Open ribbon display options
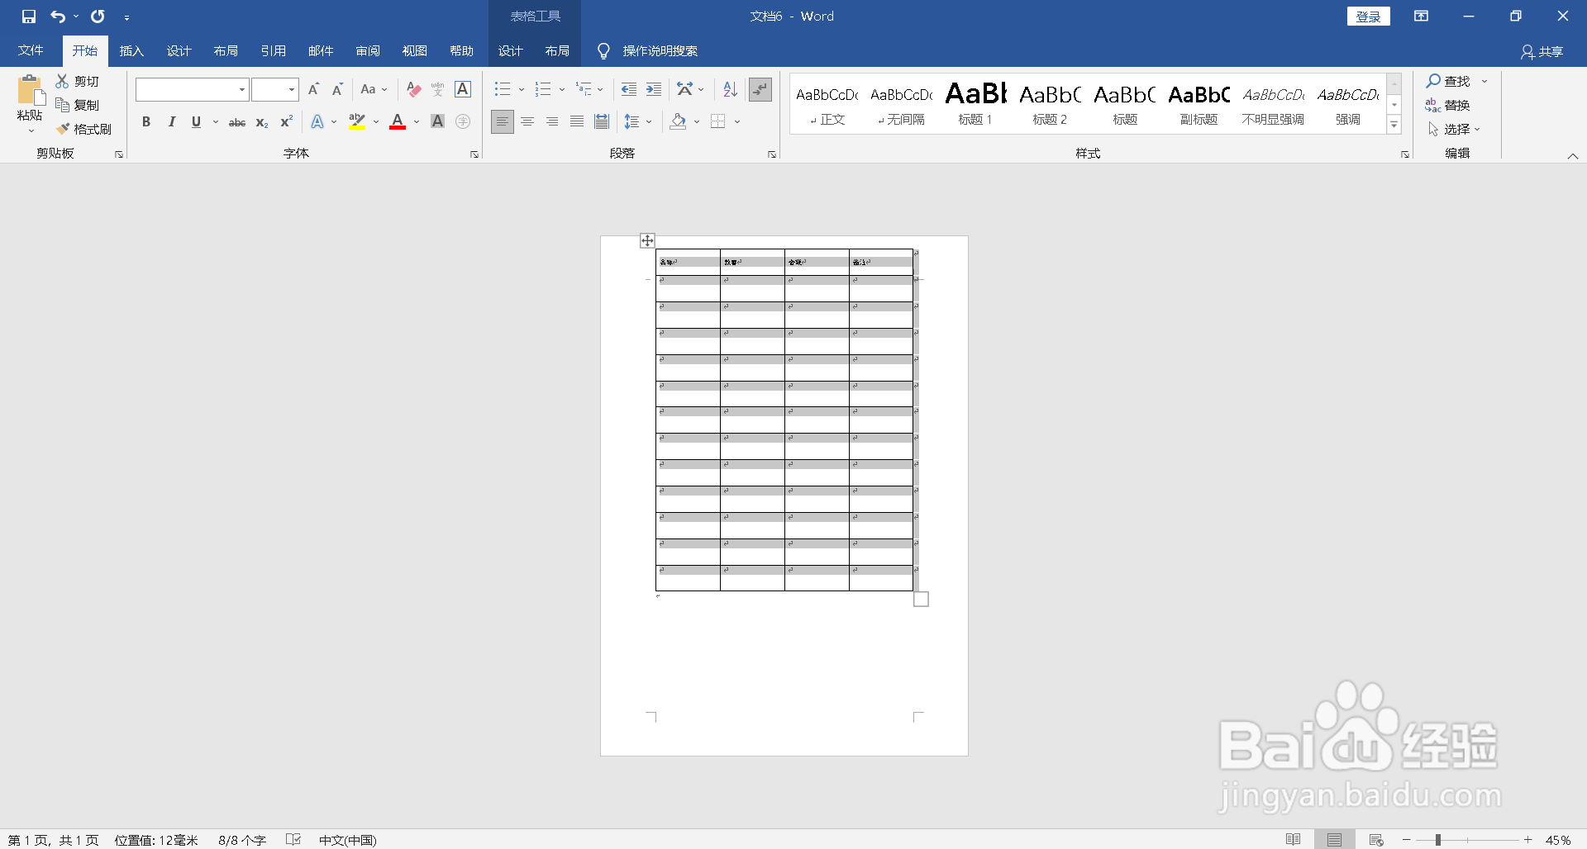 coord(1422,17)
